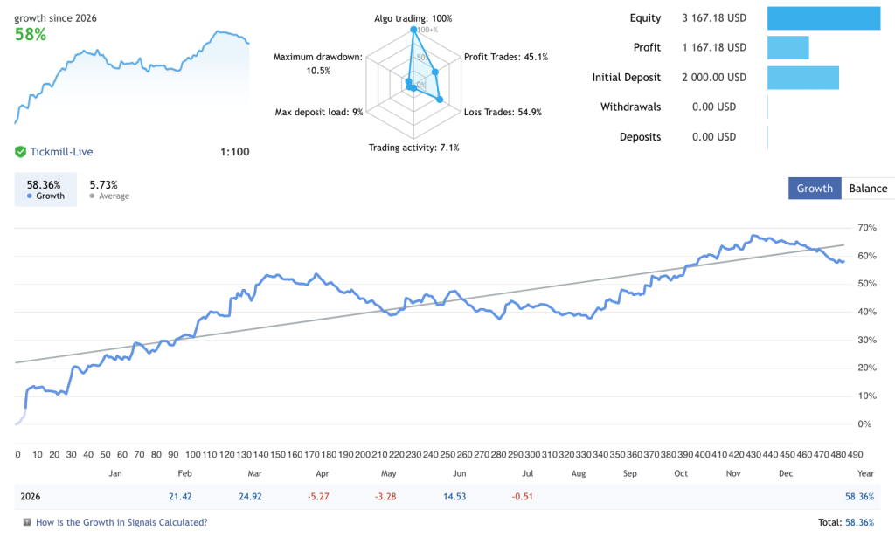Switch to the Balance chart tab
Image resolution: width=895 pixels, height=537 pixels.
pos(868,189)
